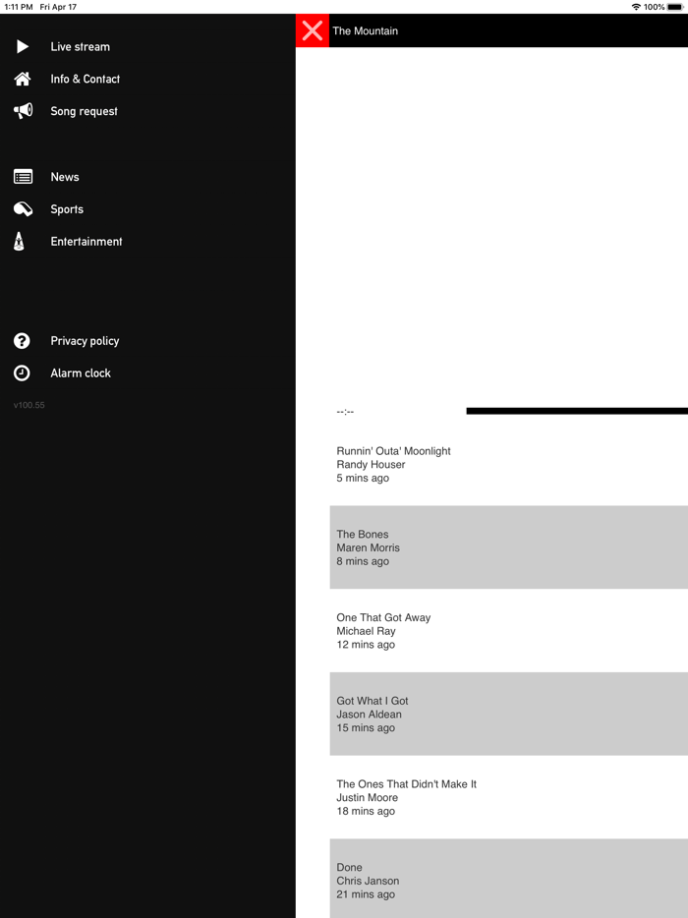The width and height of the screenshot is (688, 918).
Task: Select Runnin' Outa' Moonlight song title
Action: [393, 451]
